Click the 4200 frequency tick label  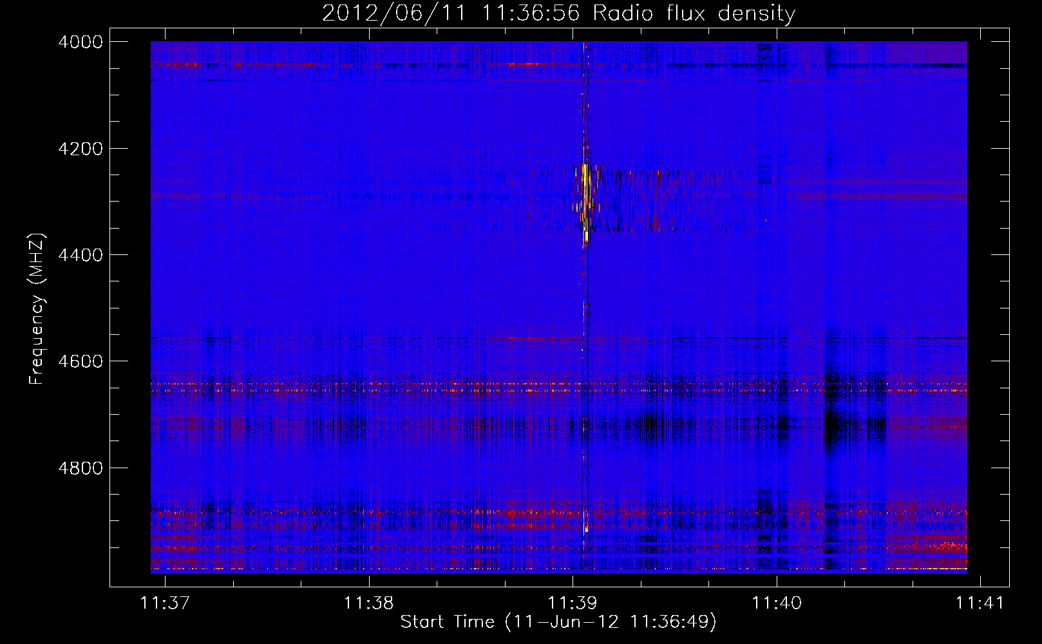(81, 149)
